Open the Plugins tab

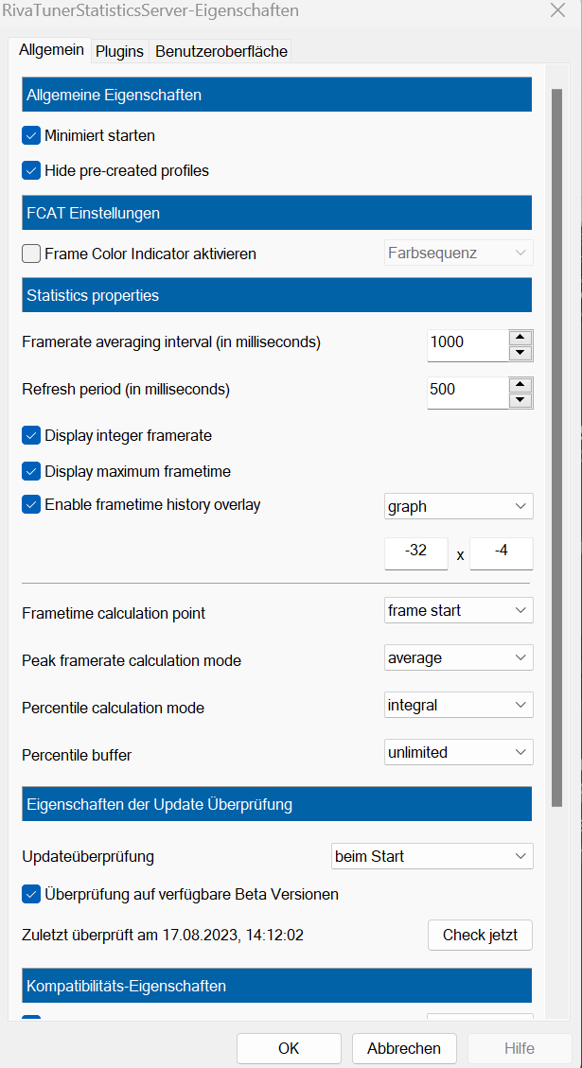[119, 51]
